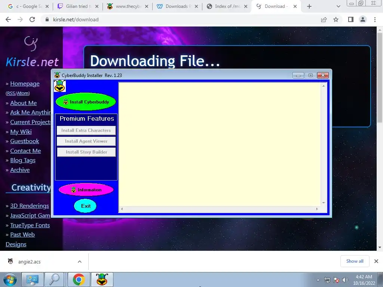Toggle the browser side panel
383x287 pixels.
[x=351, y=19]
